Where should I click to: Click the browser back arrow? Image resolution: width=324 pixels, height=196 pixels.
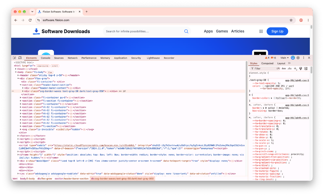[16, 20]
